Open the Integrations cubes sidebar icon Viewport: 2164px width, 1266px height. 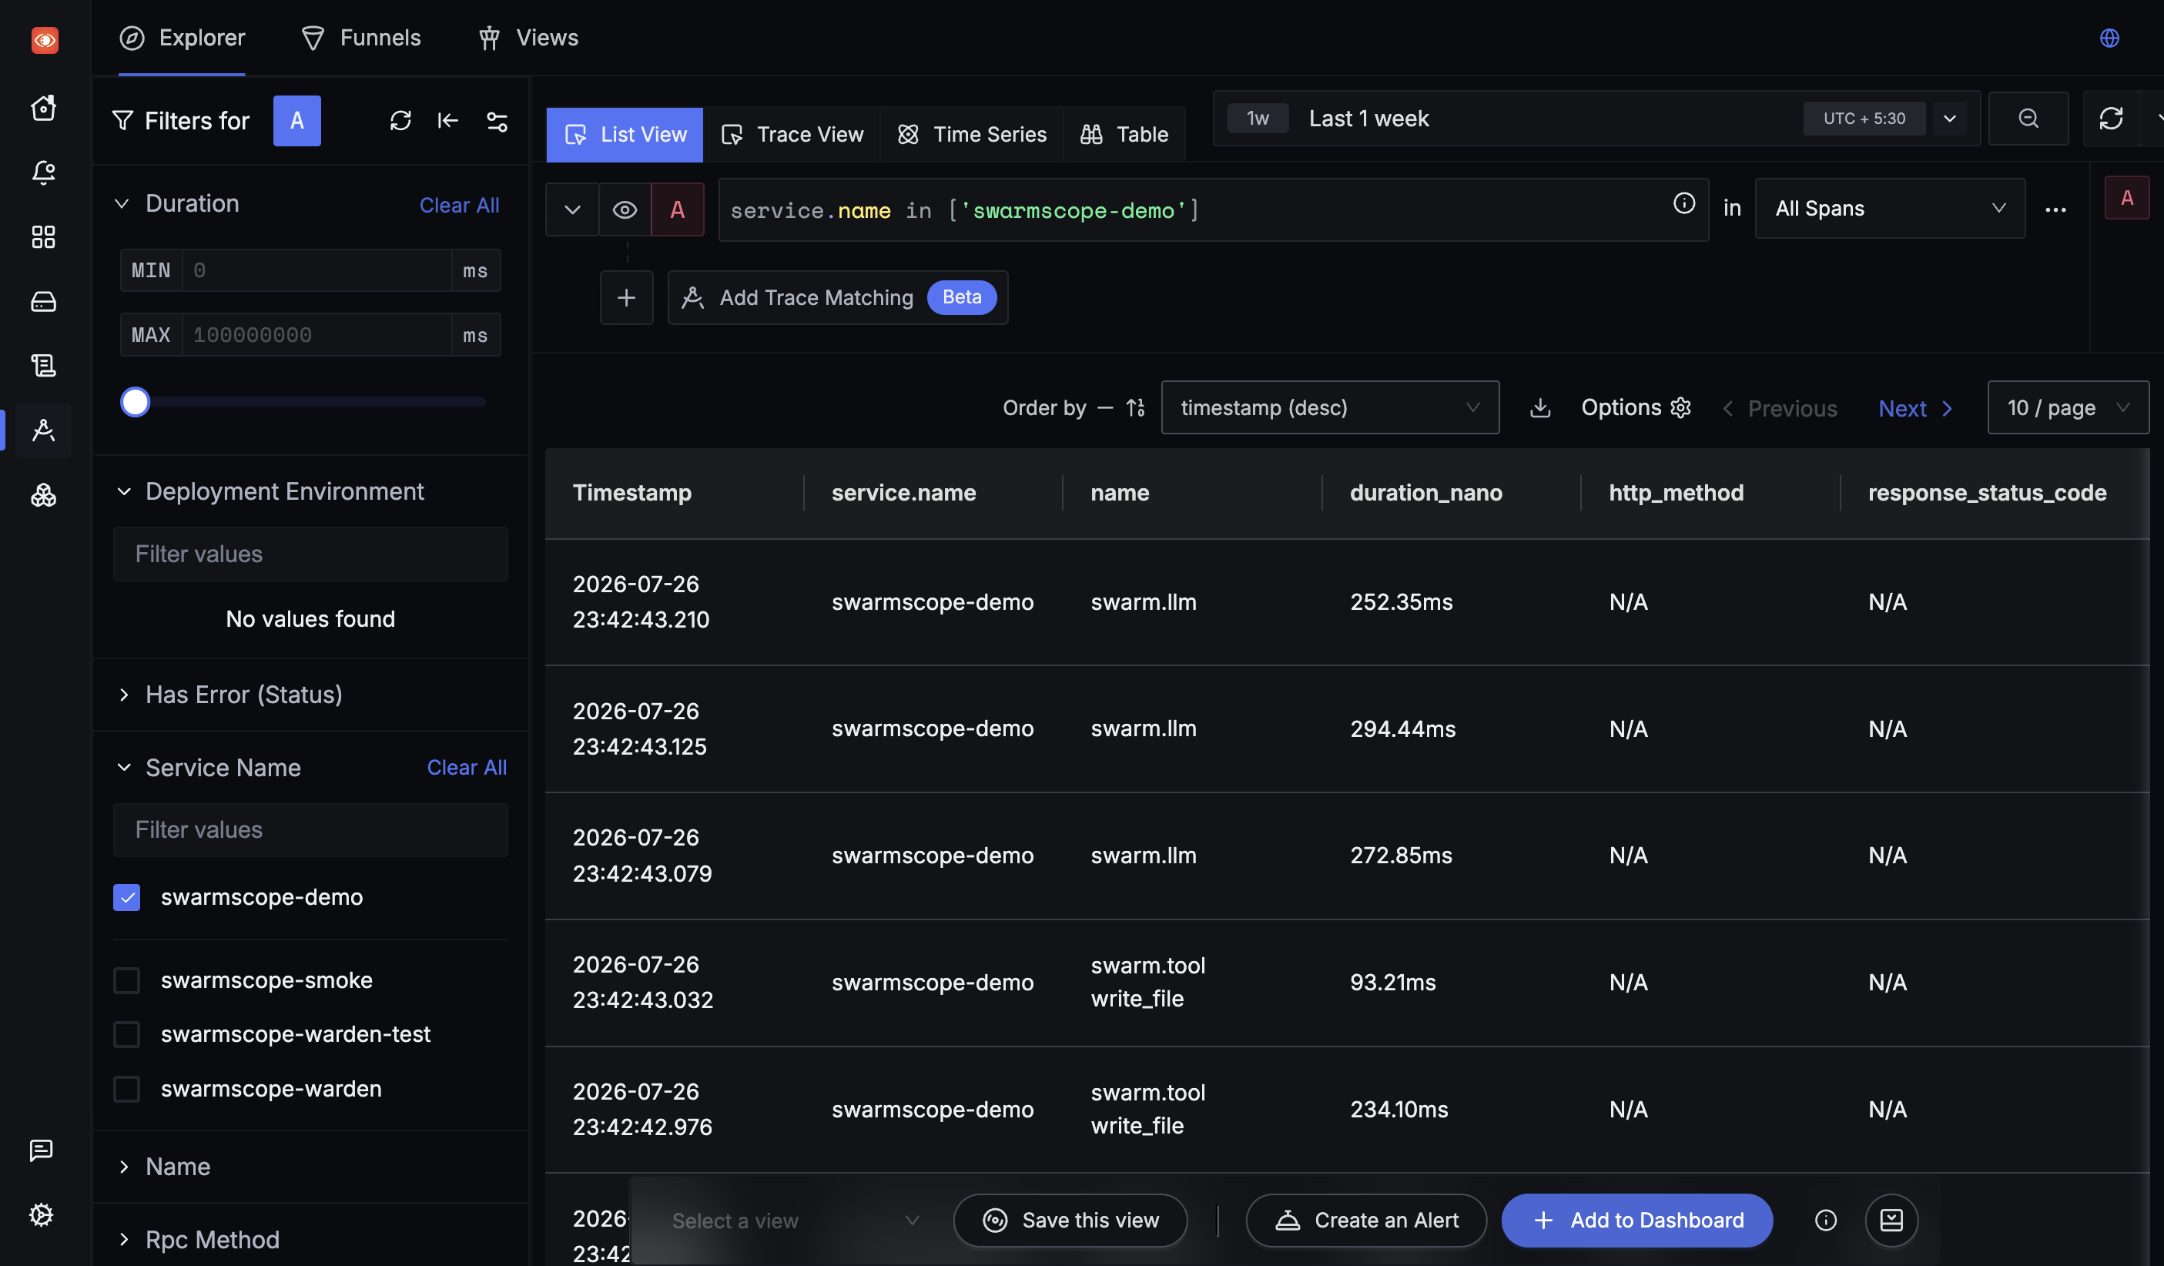(44, 496)
